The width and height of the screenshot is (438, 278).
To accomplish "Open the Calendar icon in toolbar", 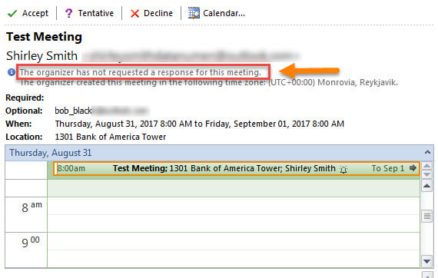I will (194, 13).
